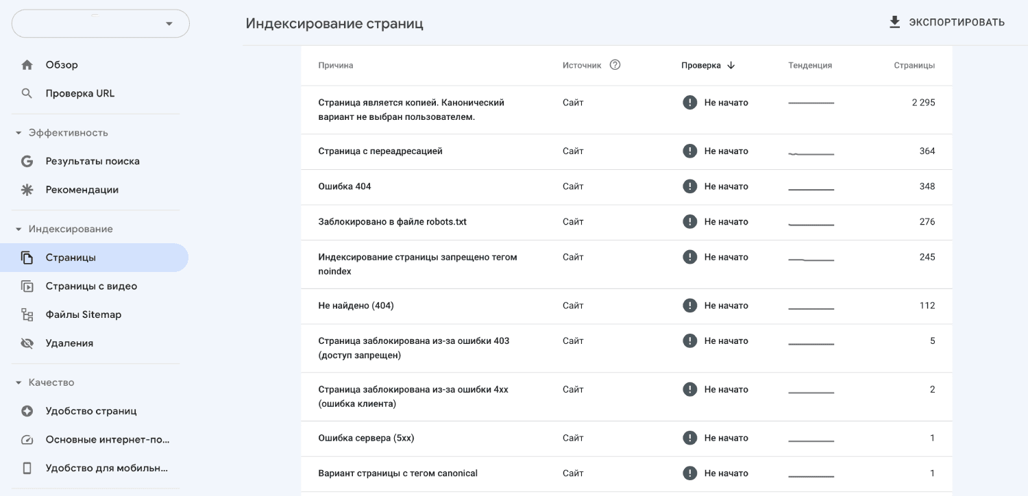Viewport: 1028px width, 496px height.
Task: Click status icon in duplicate page row
Action: [x=690, y=102]
